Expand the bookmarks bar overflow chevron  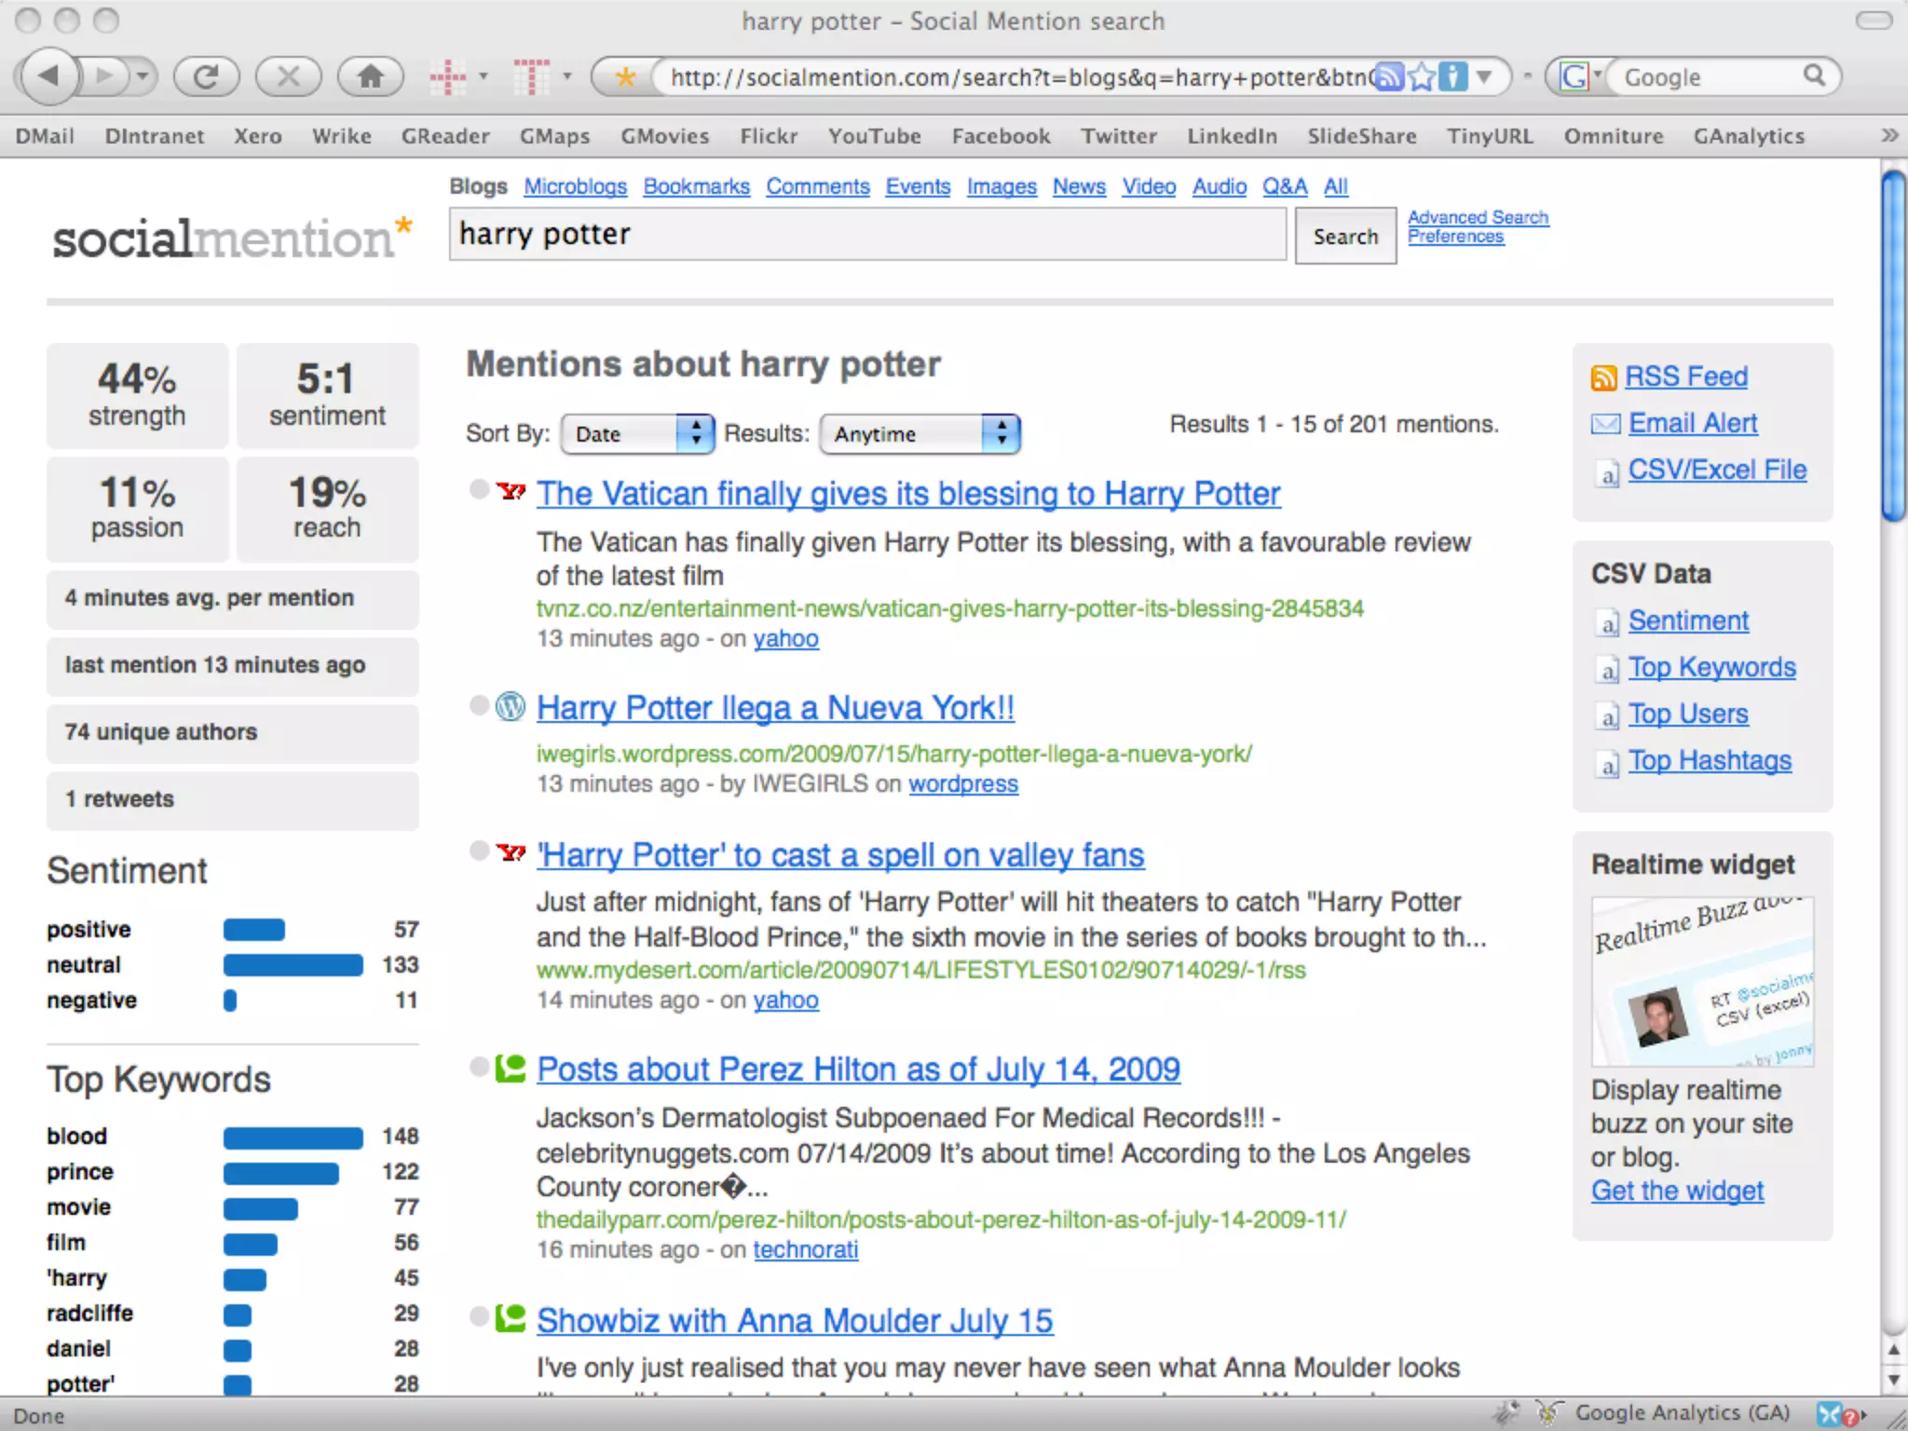pyautogui.click(x=1888, y=136)
